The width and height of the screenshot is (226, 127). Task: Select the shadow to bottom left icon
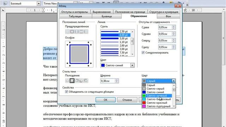click(81, 81)
